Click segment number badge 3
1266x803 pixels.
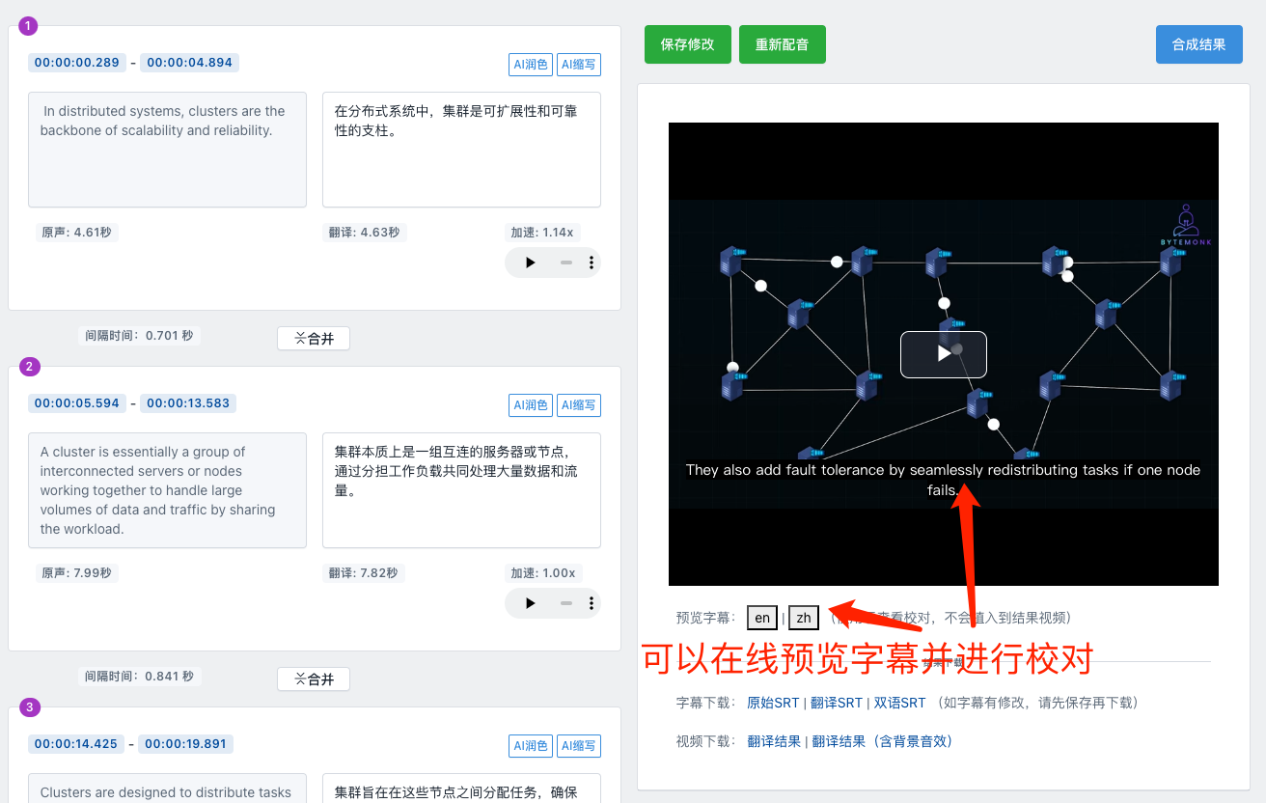(29, 707)
